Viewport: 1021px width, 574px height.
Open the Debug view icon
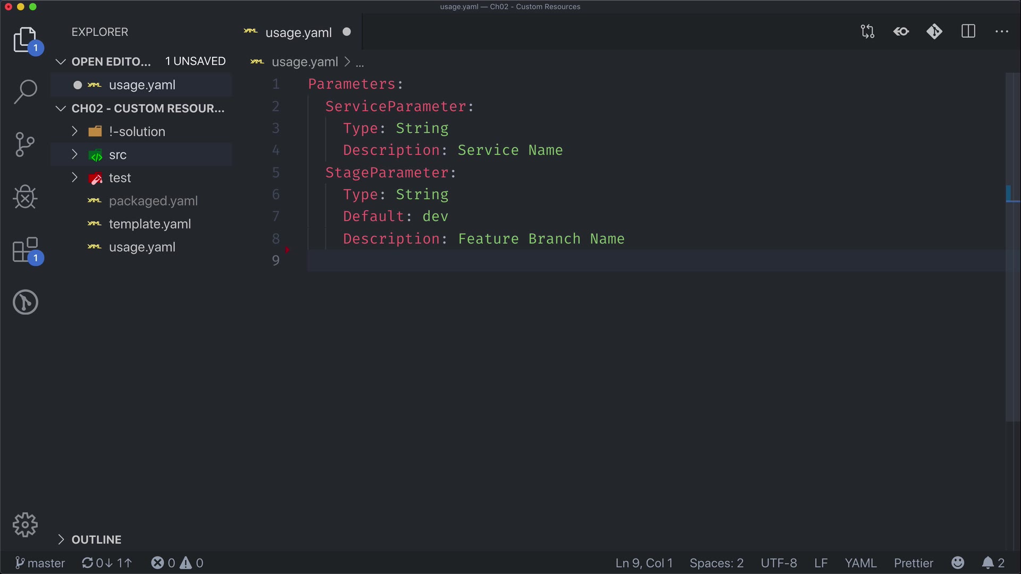(25, 197)
